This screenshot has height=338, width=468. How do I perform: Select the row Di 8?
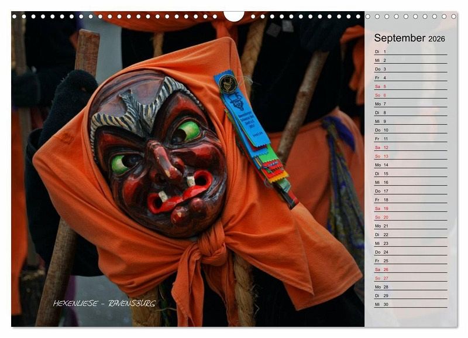[x=411, y=112]
